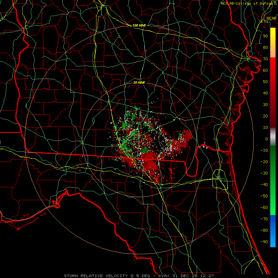Click the positive "20" scale label

(x=265, y=116)
